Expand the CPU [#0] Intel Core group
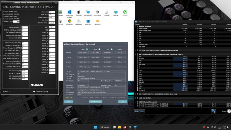The image size is (231, 130). pos(136,50)
